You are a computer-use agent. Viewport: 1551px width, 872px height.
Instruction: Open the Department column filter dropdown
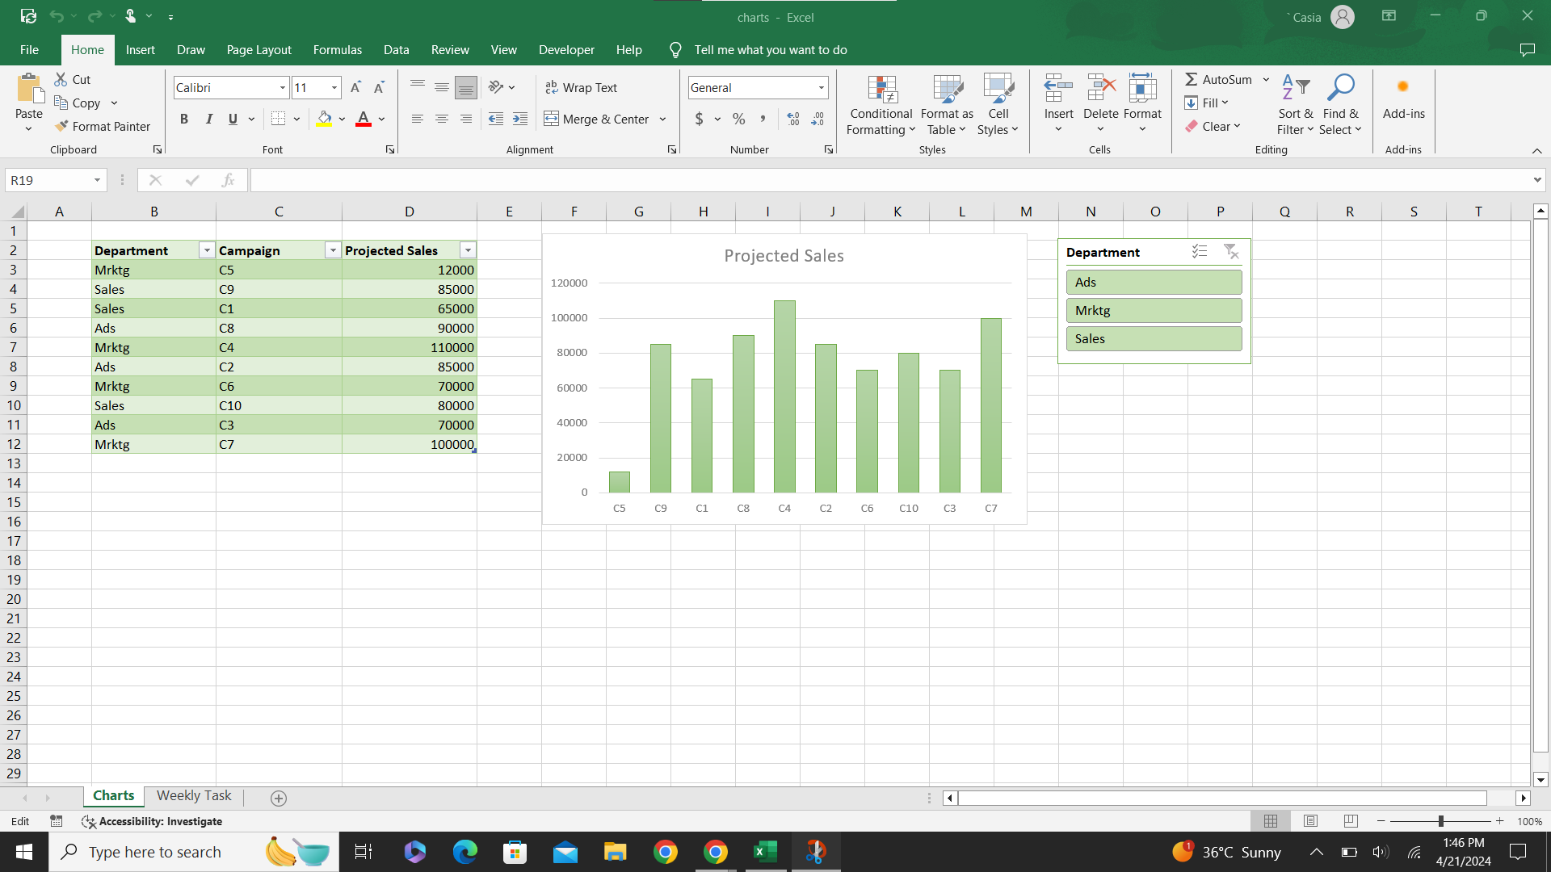click(x=207, y=250)
